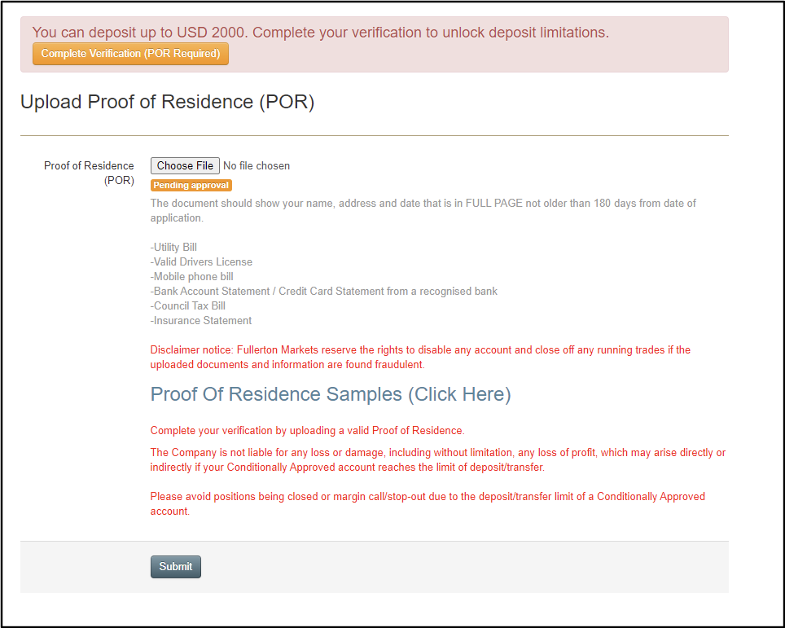The width and height of the screenshot is (785, 628).
Task: Click the 'Please avoid positions being closed' paragraph
Action: tap(428, 503)
